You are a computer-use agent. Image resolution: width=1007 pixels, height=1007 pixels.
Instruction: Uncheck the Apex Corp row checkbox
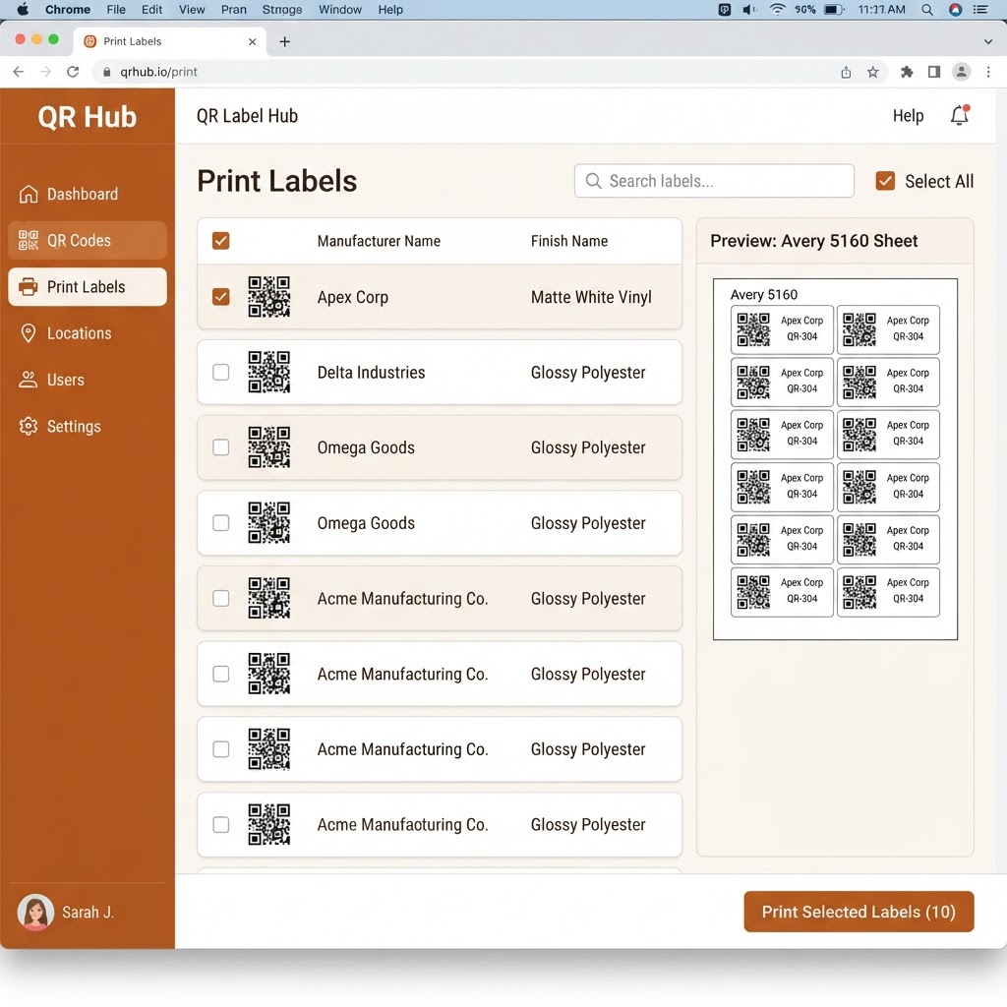point(221,297)
